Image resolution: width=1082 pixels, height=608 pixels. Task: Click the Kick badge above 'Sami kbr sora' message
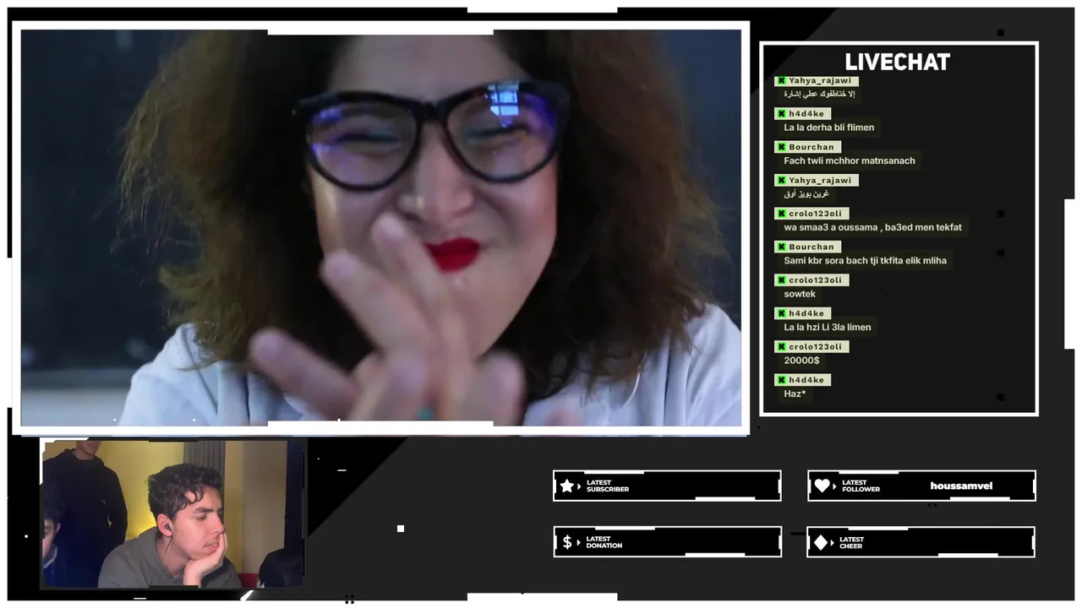pyautogui.click(x=782, y=247)
